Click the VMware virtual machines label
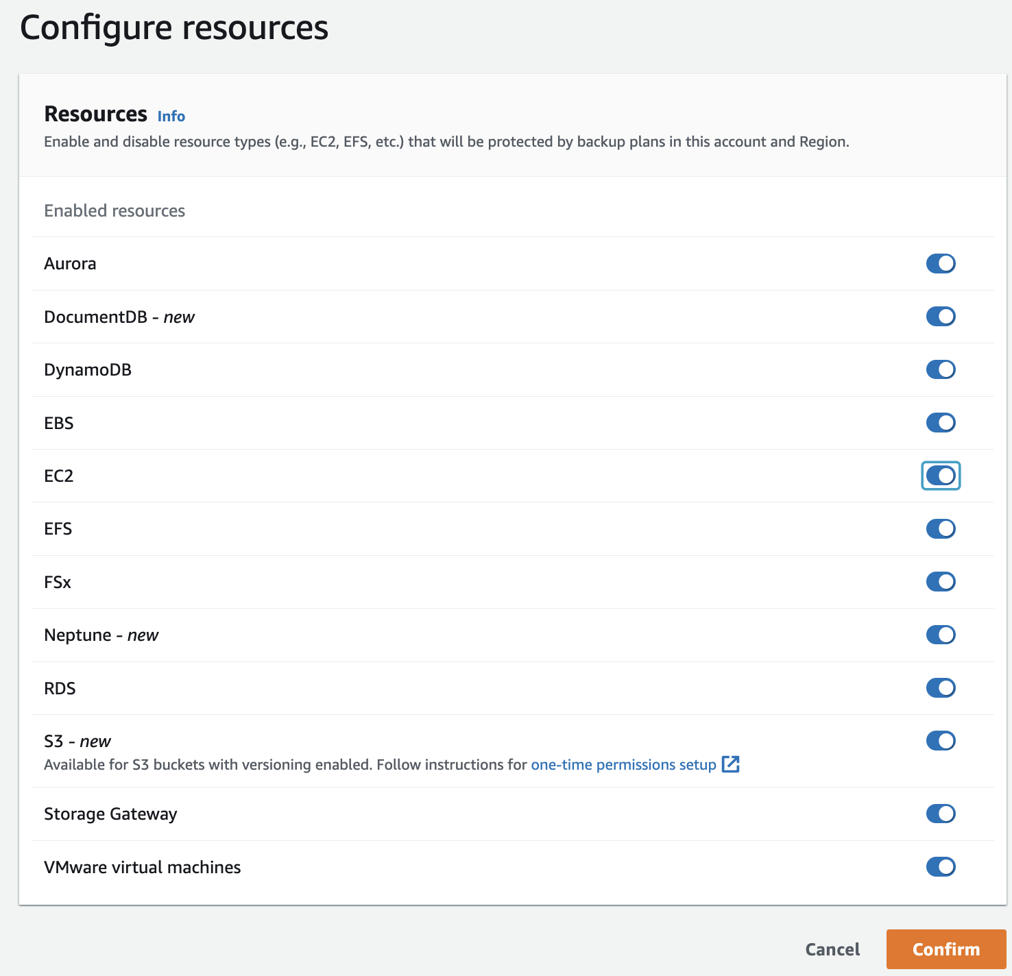This screenshot has width=1012, height=976. coord(143,867)
